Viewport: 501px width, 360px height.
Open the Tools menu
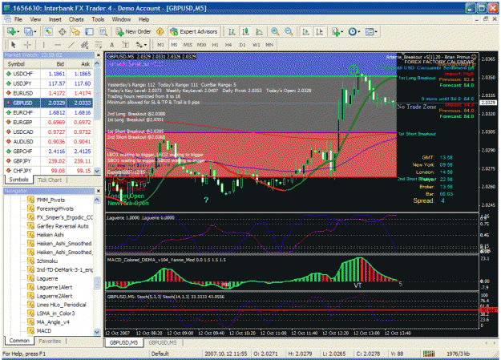pyautogui.click(x=98, y=19)
